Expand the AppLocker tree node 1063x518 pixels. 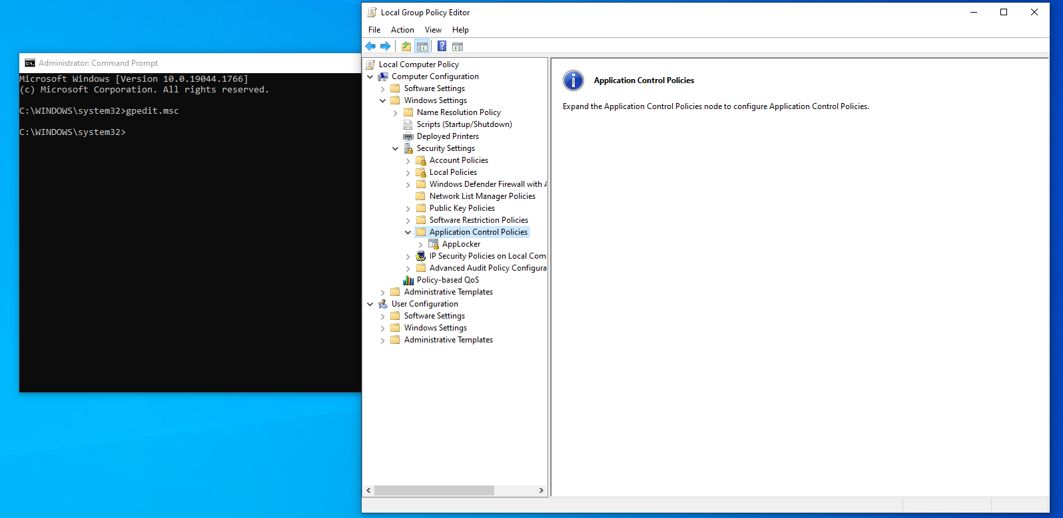tap(421, 245)
